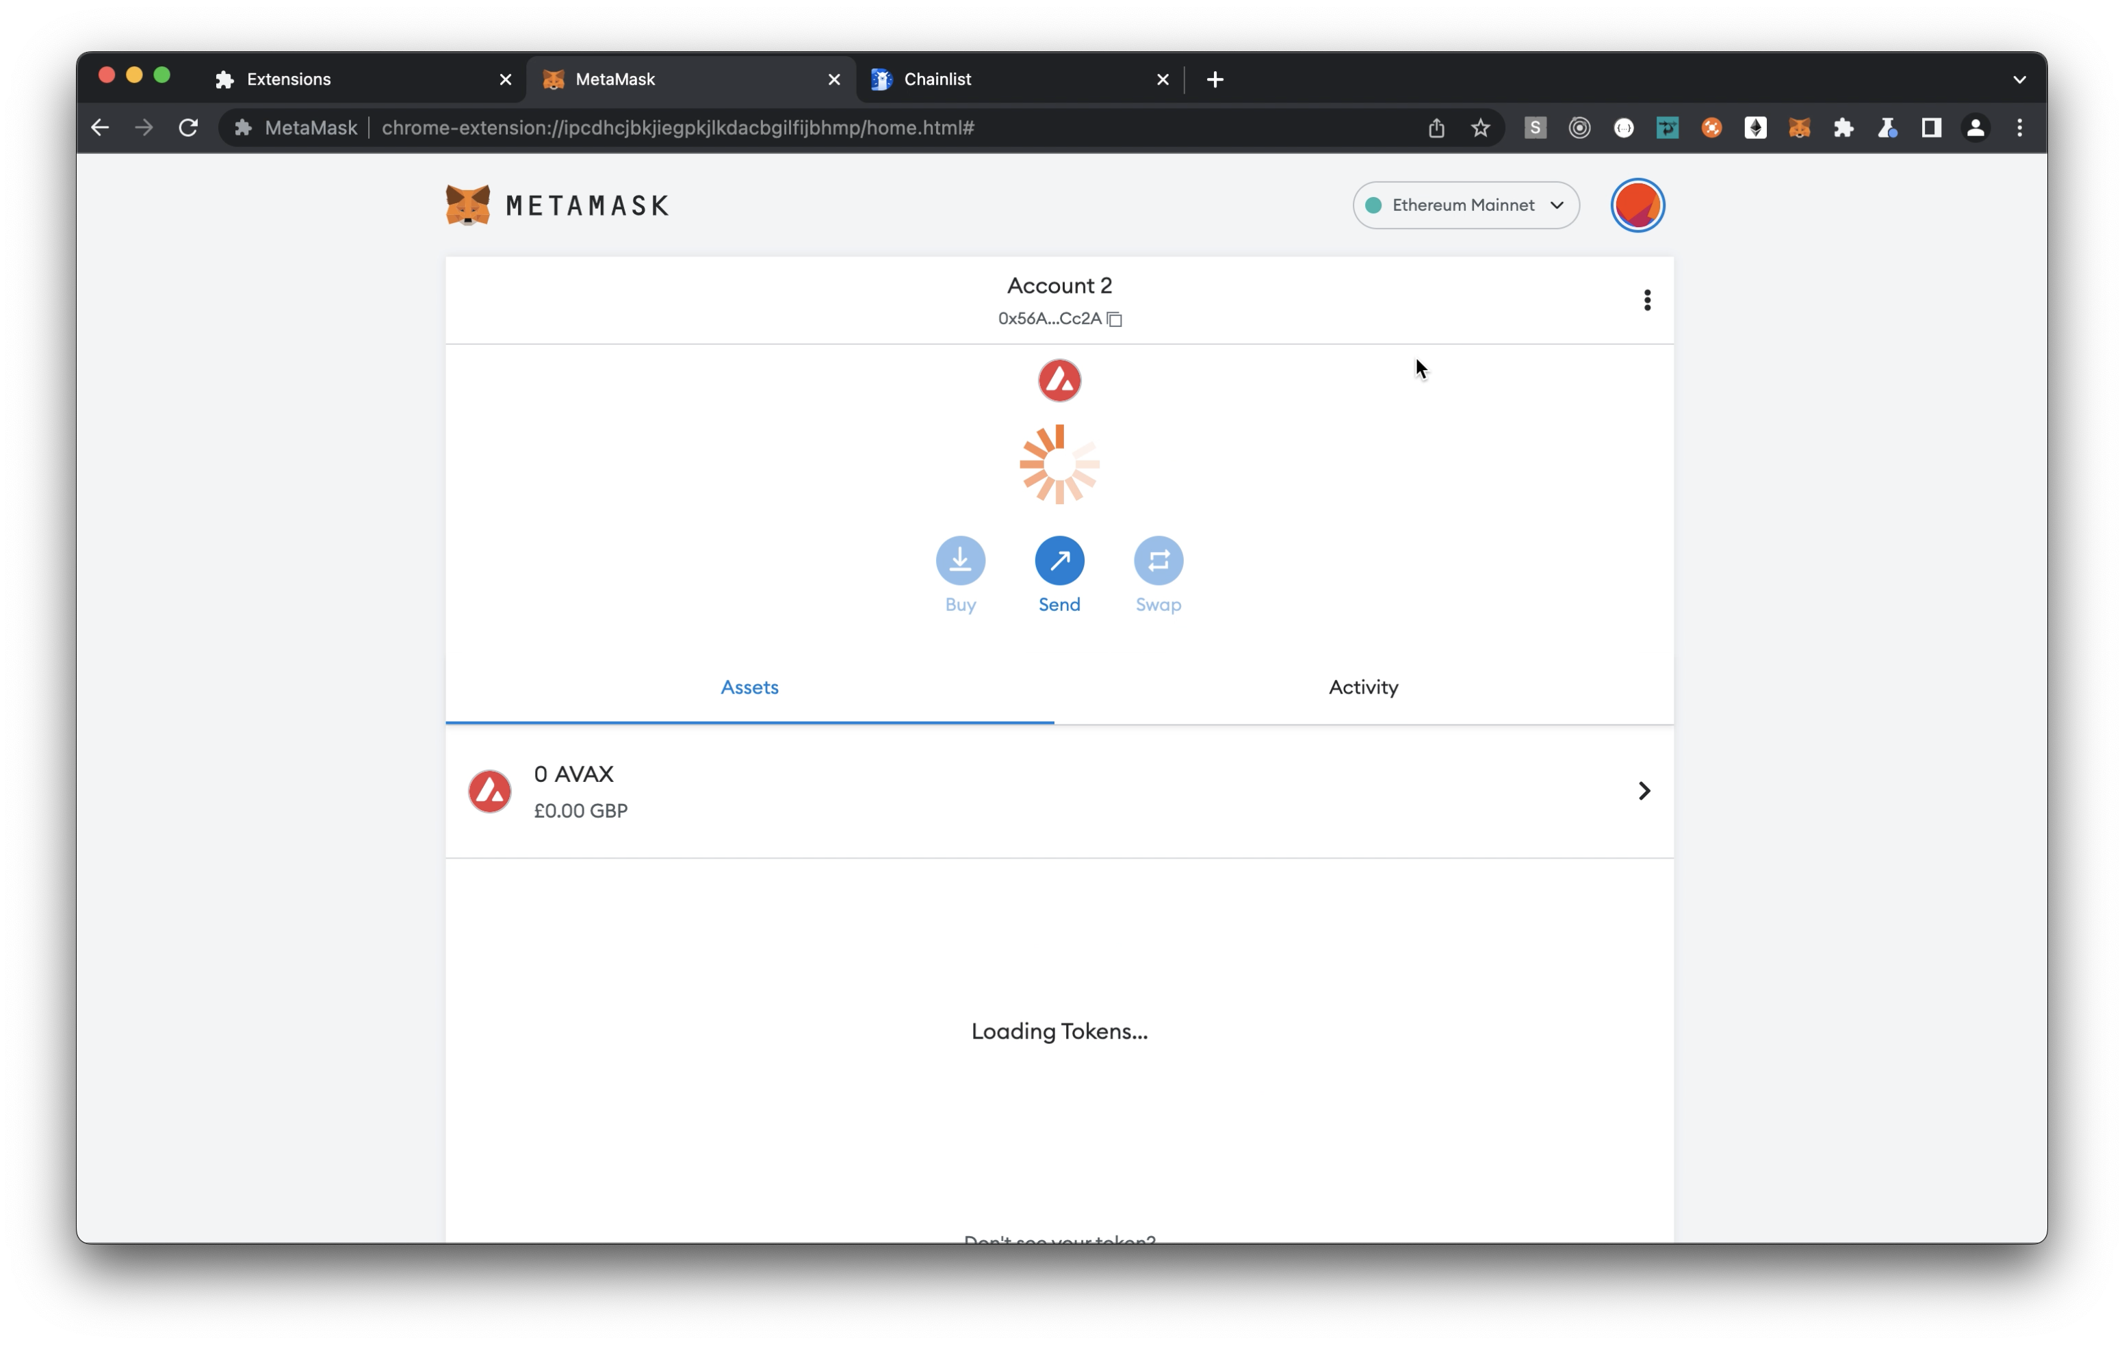Open the MetaMask fox extension icon
Viewport: 2124px width, 1345px height.
tap(1800, 128)
